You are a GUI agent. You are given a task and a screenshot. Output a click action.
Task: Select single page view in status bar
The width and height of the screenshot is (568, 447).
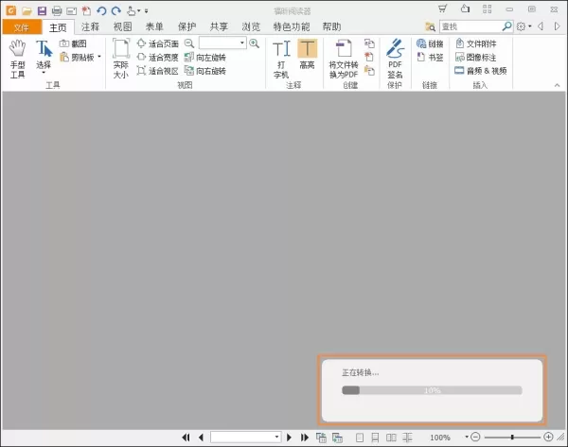[360, 438]
